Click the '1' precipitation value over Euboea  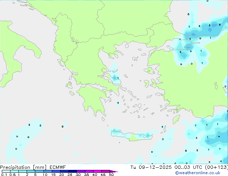coord(118,78)
